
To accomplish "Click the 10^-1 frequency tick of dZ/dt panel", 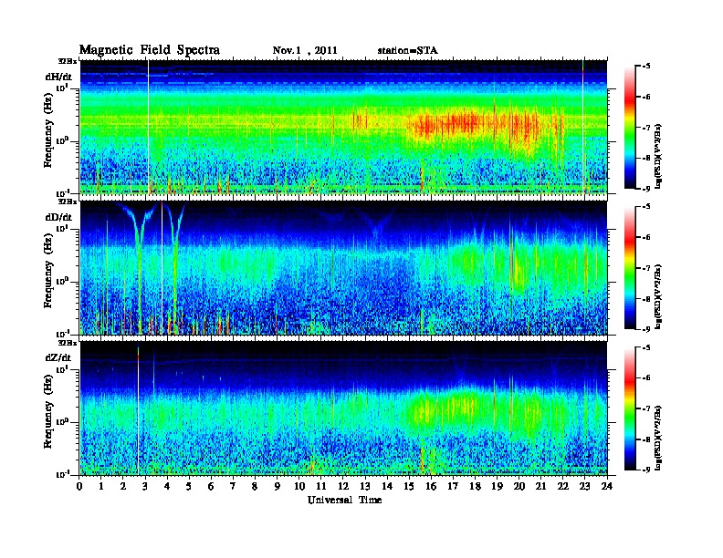I will 63,473.
